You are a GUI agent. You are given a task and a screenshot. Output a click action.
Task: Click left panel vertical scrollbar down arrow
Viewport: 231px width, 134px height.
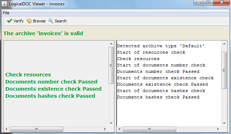tap(111, 123)
